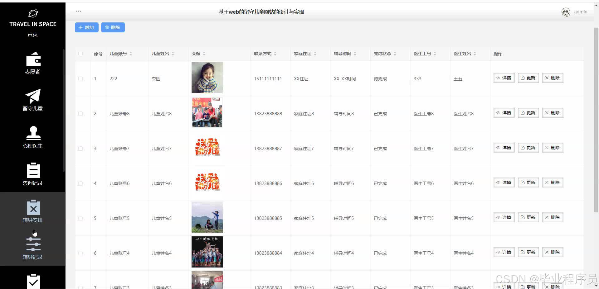The image size is (599, 289).
Task: View 详情 for 儿童姓名5 row
Action: tap(504, 217)
